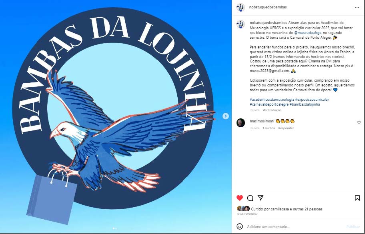Select the second carousel dot indicator
The width and height of the screenshot is (365, 234).
pos(116,229)
